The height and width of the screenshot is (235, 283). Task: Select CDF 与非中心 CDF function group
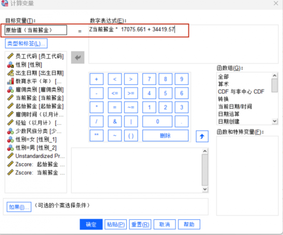point(241,91)
